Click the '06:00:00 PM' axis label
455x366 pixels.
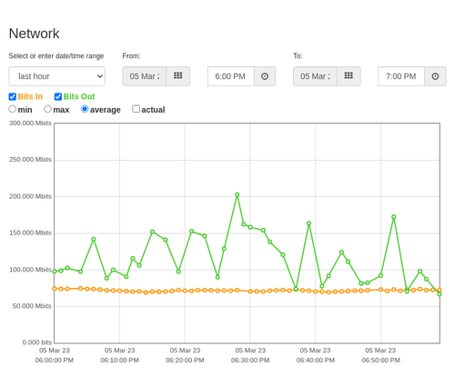point(55,361)
